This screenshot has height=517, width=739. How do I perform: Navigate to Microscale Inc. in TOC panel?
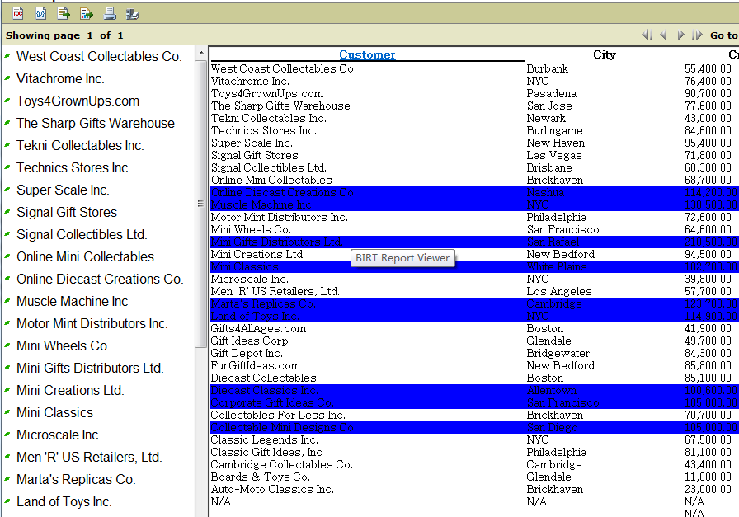pos(59,435)
